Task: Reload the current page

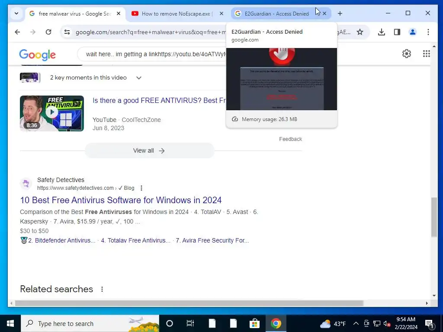Action: pos(48,32)
